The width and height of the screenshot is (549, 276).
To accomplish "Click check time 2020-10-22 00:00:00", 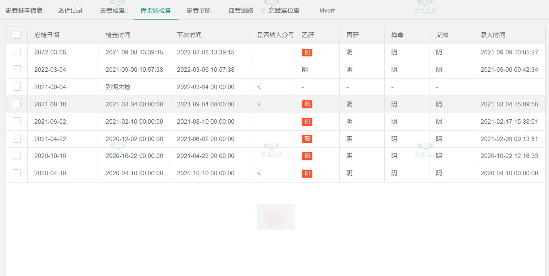I will tap(134, 156).
